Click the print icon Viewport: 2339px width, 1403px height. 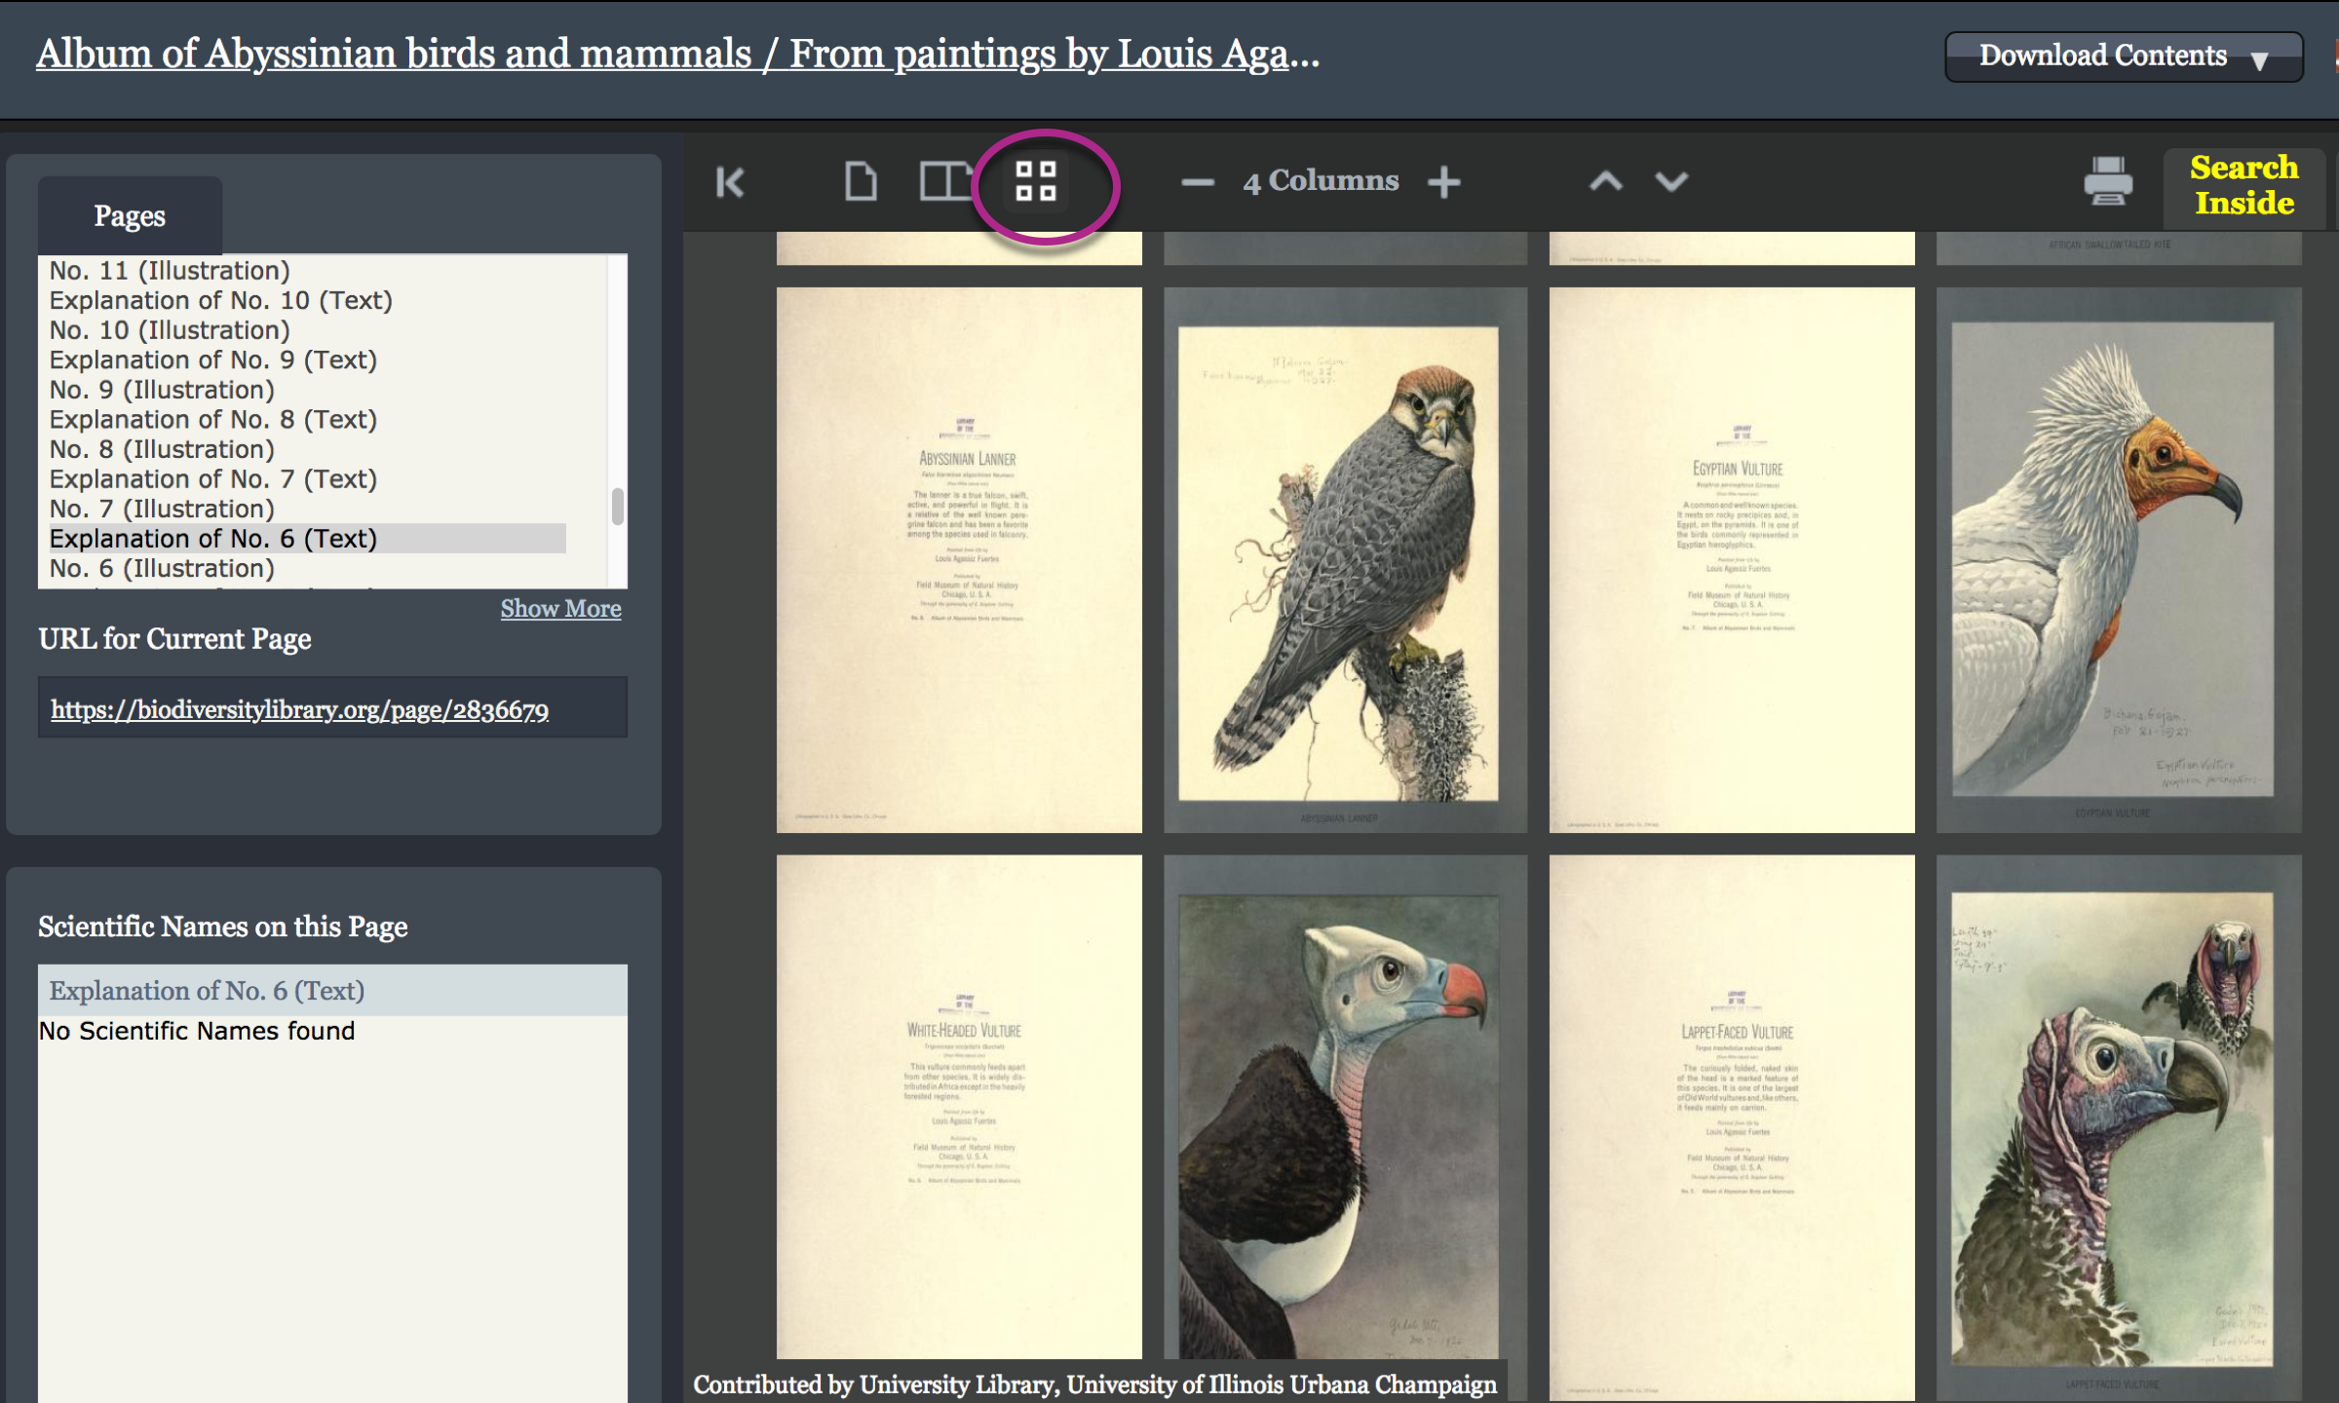tap(2107, 182)
